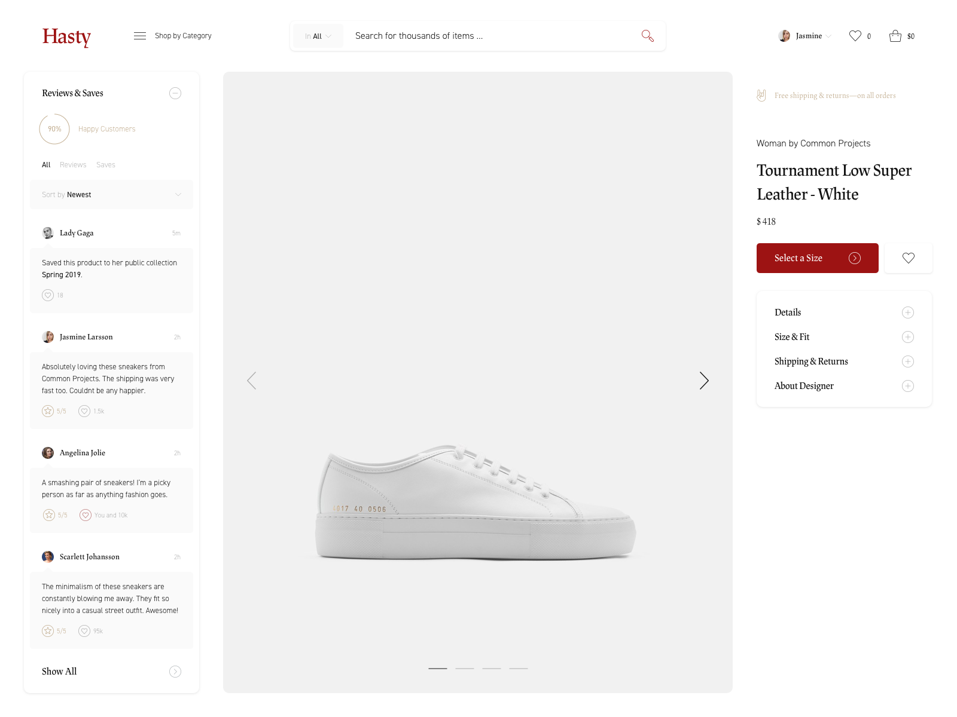957x717 pixels.
Task: Open the search magnifier icon
Action: [x=647, y=36]
